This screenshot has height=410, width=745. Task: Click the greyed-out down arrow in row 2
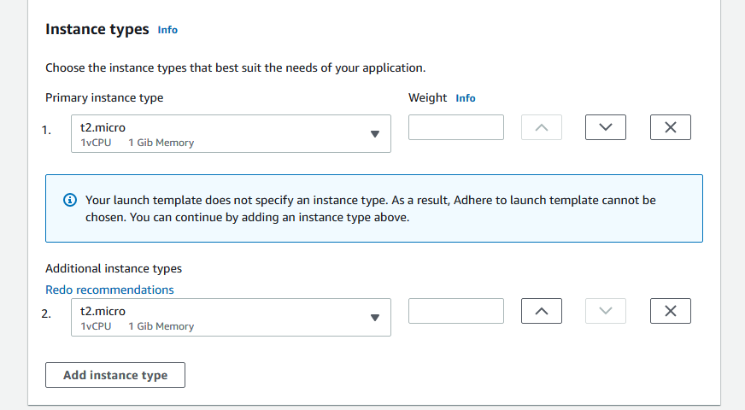click(x=606, y=311)
